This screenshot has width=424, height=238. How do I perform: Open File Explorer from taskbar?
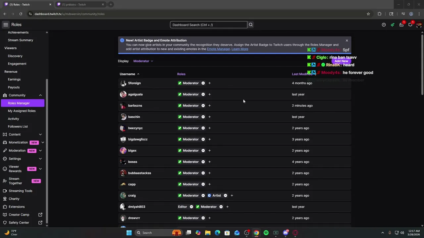[x=208, y=233]
